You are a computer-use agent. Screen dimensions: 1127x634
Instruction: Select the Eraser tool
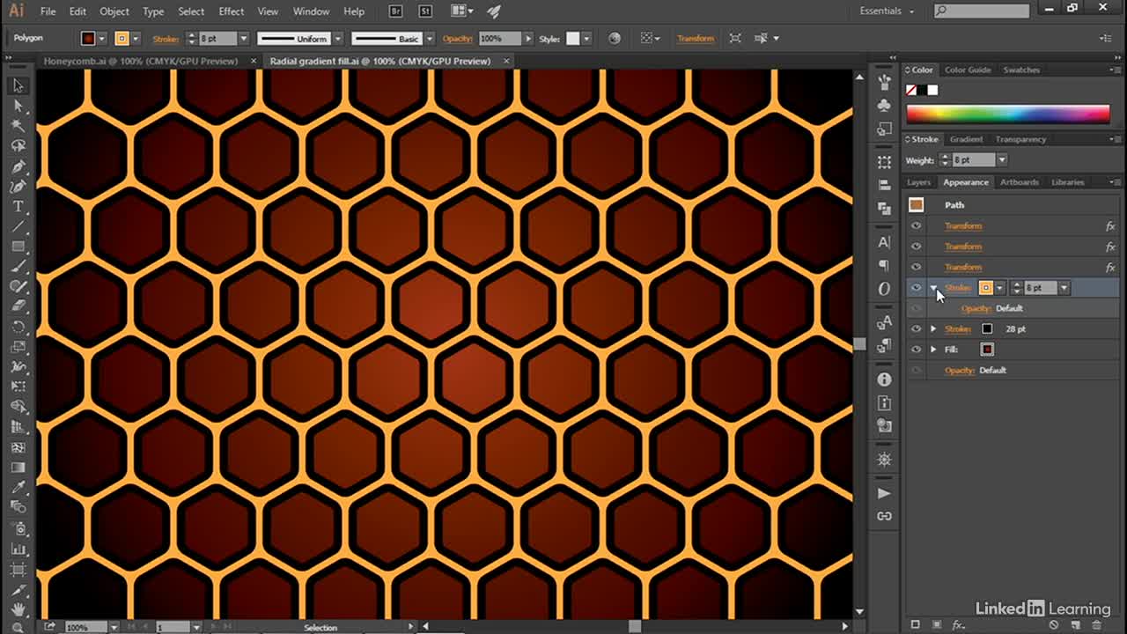[x=18, y=306]
